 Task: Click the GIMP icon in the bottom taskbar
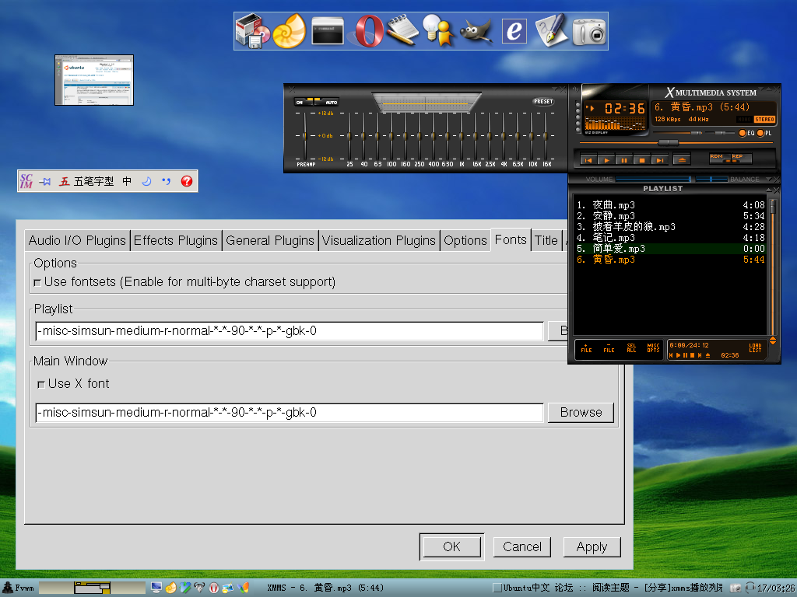(x=200, y=588)
